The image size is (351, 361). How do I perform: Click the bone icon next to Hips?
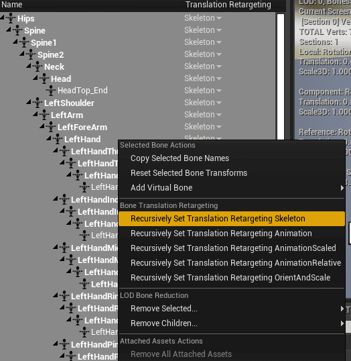click(x=11, y=18)
